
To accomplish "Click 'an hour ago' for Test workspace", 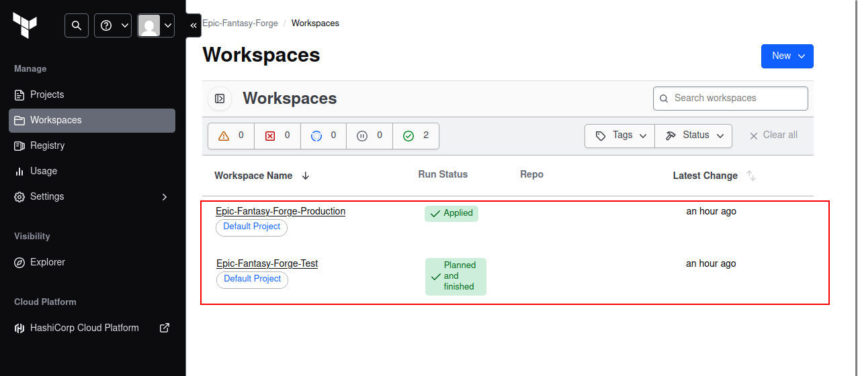I will click(x=711, y=263).
